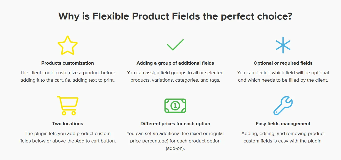
Task: Select the Easy fields management title
Action: pyautogui.click(x=283, y=124)
